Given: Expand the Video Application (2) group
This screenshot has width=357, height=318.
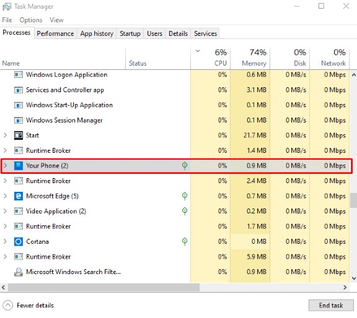Looking at the screenshot, I should tap(5, 211).
